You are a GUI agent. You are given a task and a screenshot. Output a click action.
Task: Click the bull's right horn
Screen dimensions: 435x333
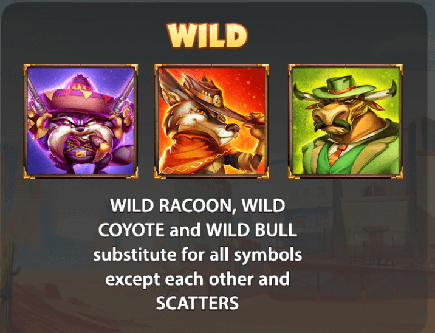391,92
